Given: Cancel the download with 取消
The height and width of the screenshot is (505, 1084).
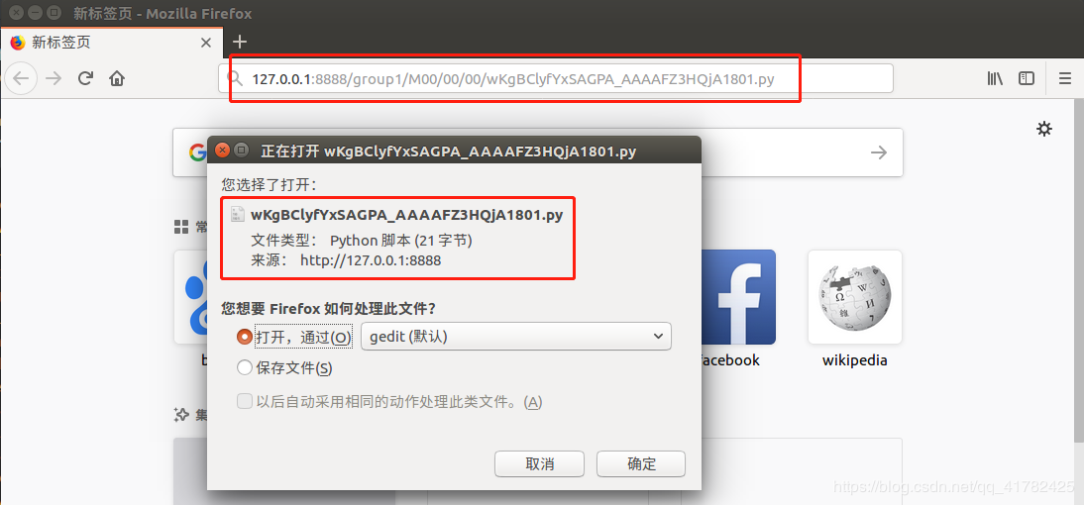Looking at the screenshot, I should click(x=539, y=463).
